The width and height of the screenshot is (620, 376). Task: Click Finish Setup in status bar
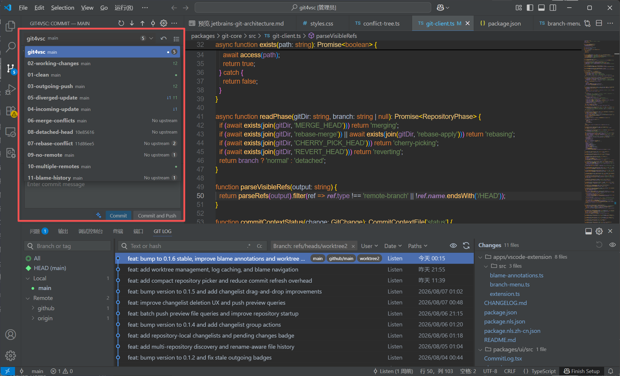[x=581, y=371]
